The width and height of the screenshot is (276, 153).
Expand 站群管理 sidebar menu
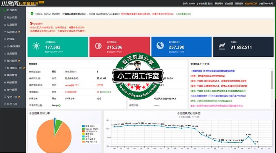[x=12, y=25]
